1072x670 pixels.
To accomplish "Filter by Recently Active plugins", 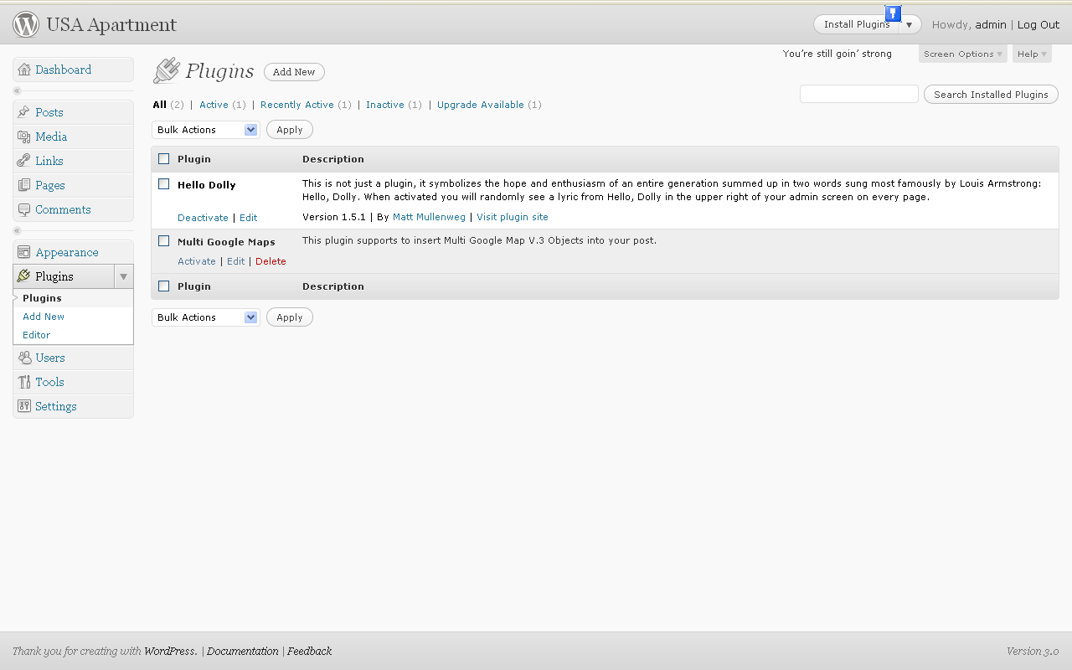I will 297,105.
